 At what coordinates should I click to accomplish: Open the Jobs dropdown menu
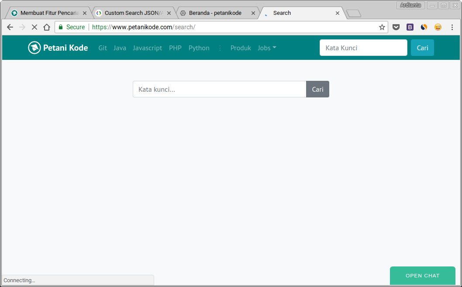(x=267, y=48)
